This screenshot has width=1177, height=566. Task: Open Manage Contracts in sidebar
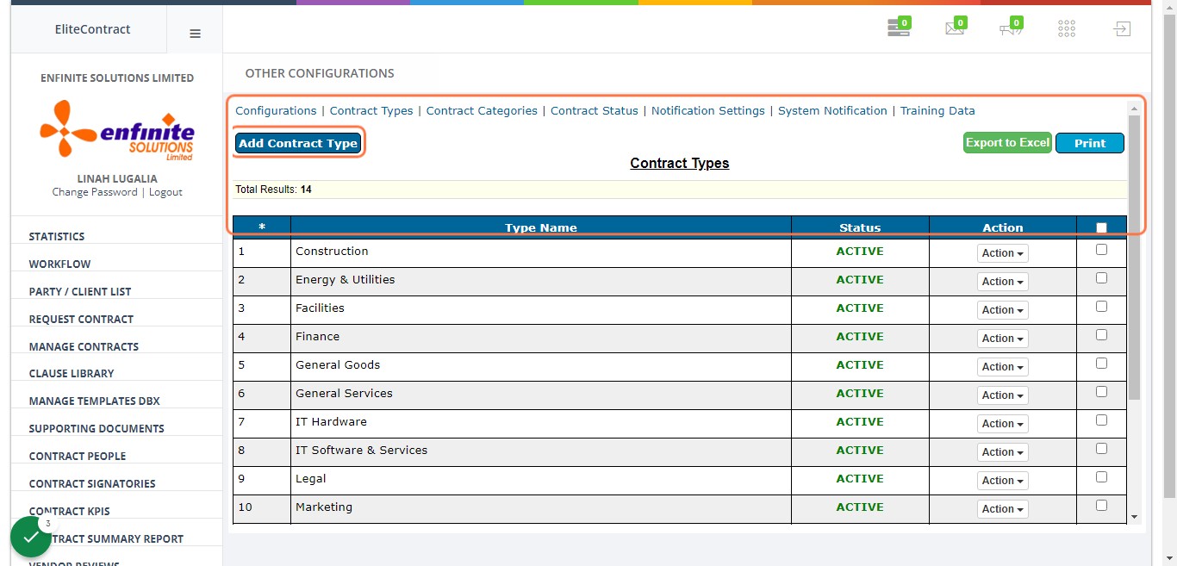click(84, 347)
